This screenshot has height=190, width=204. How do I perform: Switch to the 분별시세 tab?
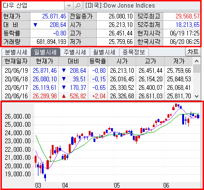(x=16, y=52)
